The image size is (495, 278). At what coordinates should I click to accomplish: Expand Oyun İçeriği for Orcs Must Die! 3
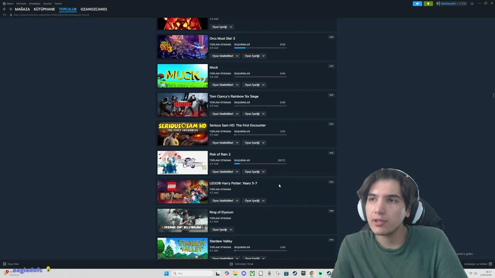pos(255,56)
